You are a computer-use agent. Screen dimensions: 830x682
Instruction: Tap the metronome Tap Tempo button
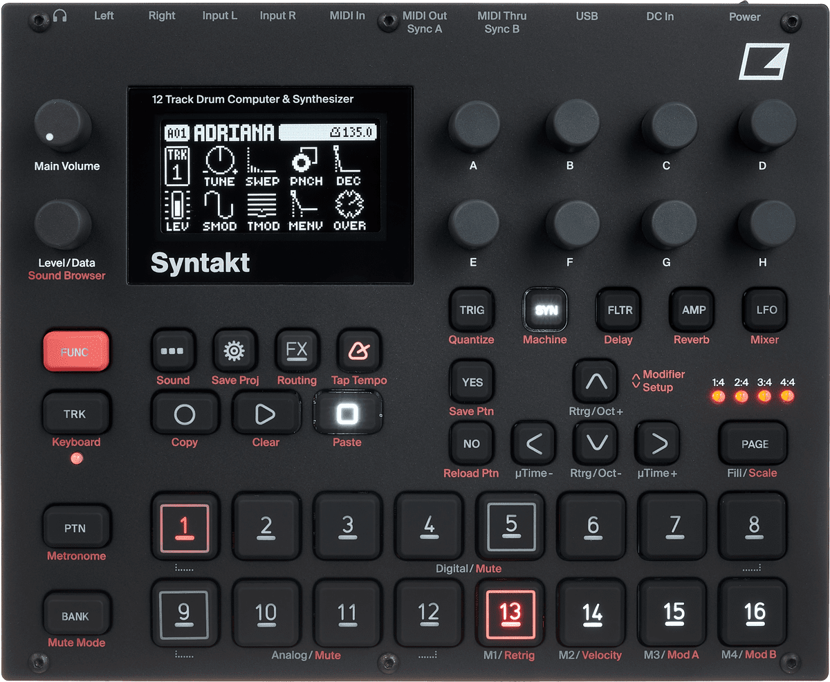coord(359,351)
